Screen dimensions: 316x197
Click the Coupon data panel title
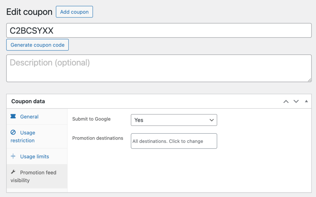pos(28,101)
